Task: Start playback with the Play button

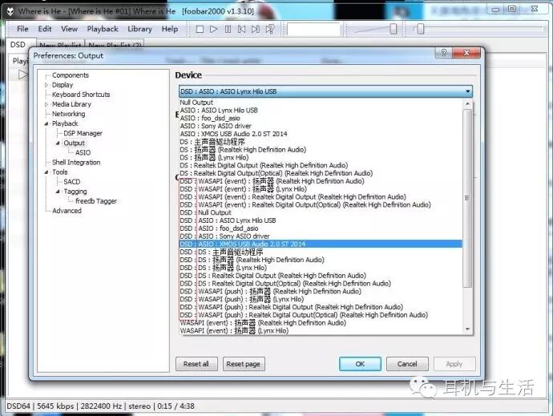Action: point(213,30)
